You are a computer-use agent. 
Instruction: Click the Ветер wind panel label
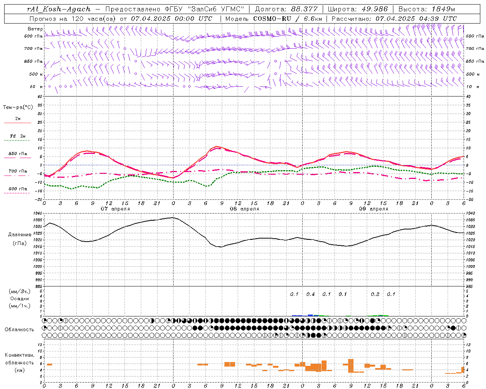point(35,29)
